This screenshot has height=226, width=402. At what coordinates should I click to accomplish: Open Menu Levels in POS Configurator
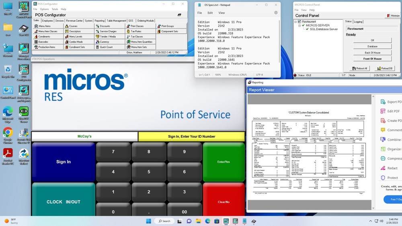pyautogui.click(x=79, y=37)
